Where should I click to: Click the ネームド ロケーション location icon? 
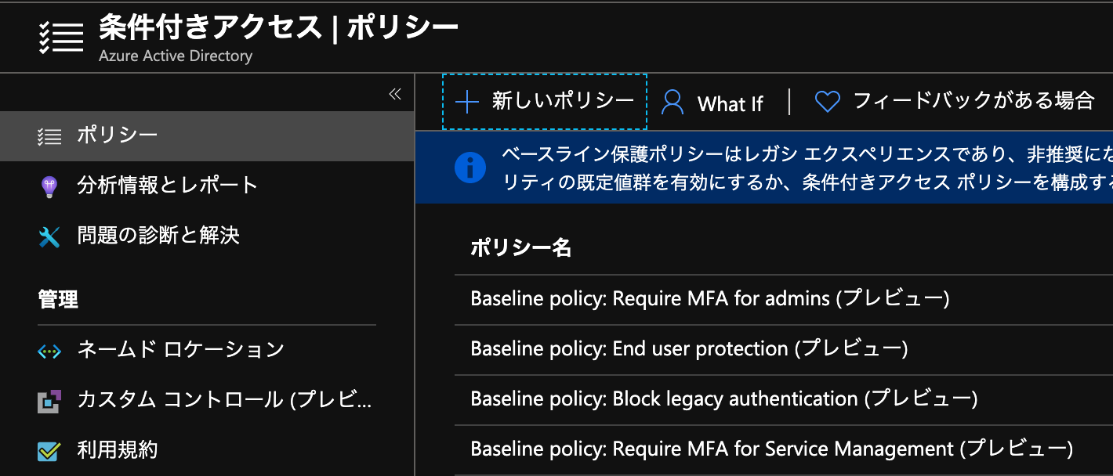[x=50, y=351]
